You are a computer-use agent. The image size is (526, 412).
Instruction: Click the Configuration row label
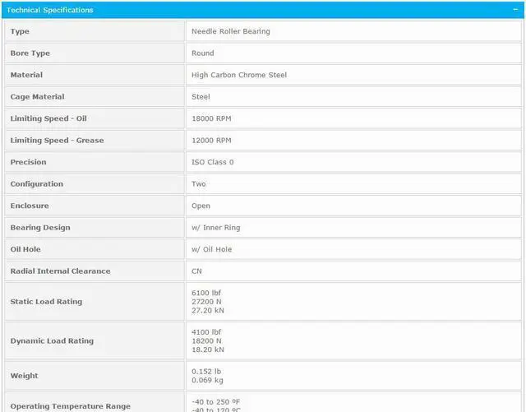click(36, 184)
